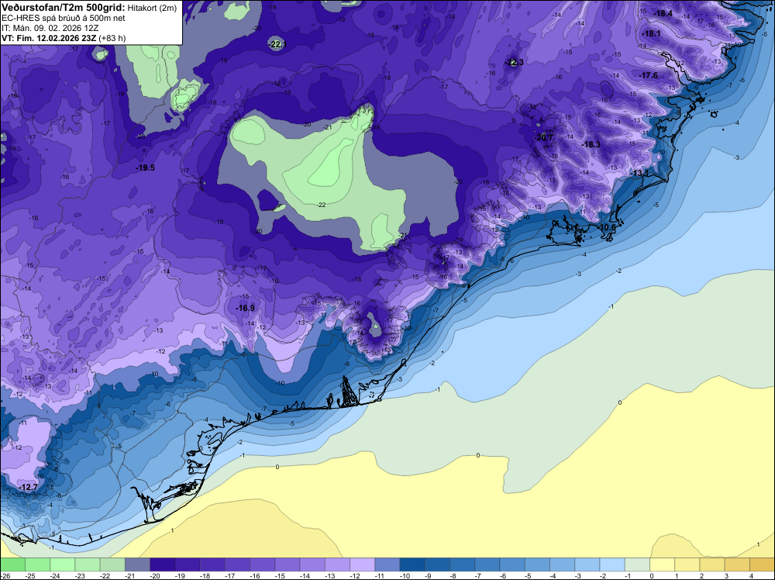Screen dimensions: 775x580
Task: Select the gray-blue legend swatch for -21
Action: [137, 564]
